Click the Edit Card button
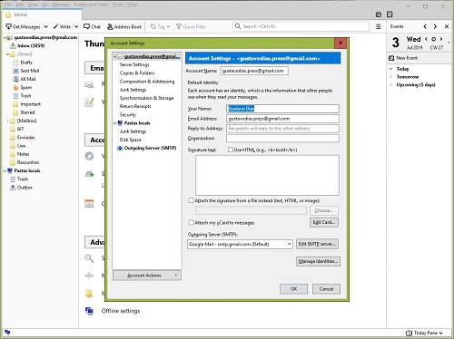454x339 pixels. click(324, 222)
